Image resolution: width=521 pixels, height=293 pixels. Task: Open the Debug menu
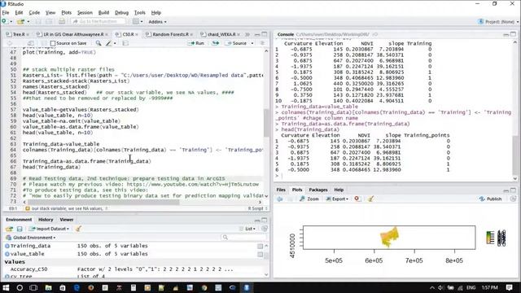pos(121,13)
